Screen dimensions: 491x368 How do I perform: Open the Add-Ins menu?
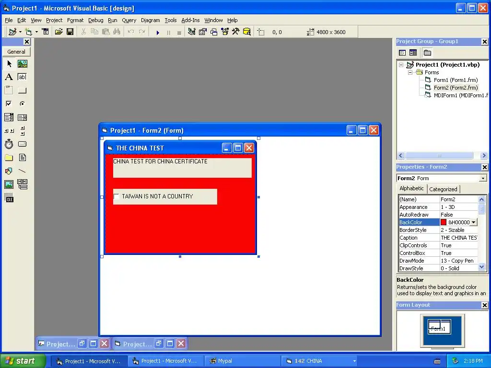point(190,20)
